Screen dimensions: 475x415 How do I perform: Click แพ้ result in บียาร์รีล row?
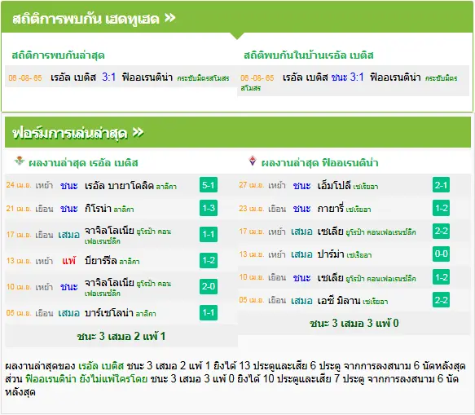pyautogui.click(x=68, y=261)
